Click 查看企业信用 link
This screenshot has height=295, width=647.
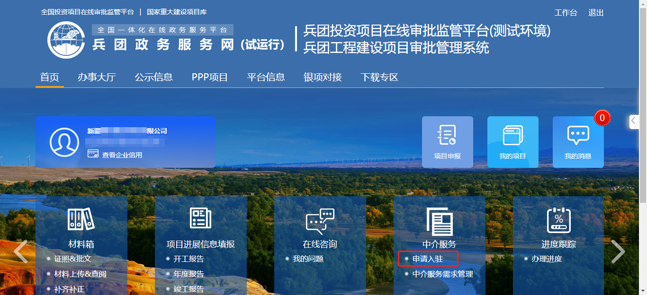tap(122, 155)
